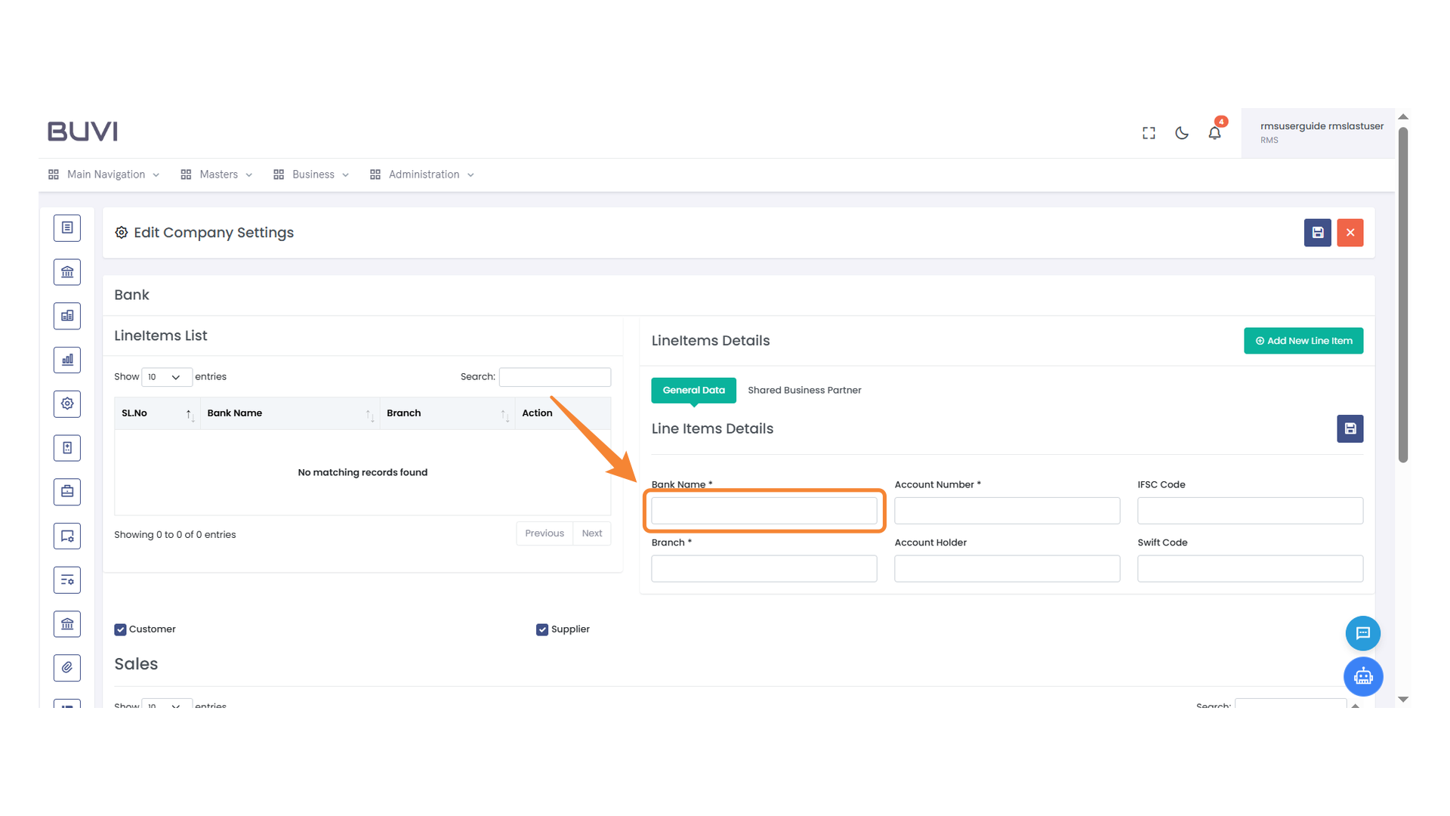
Task: Open the settings gear in the sidebar
Action: 66,403
